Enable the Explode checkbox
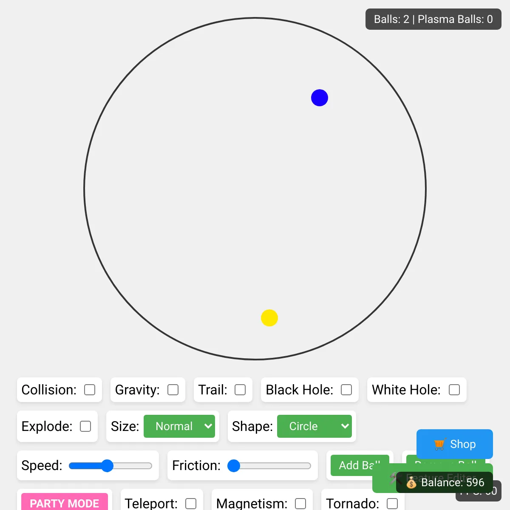 [x=85, y=426]
